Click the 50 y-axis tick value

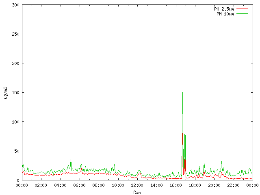tap(17, 151)
